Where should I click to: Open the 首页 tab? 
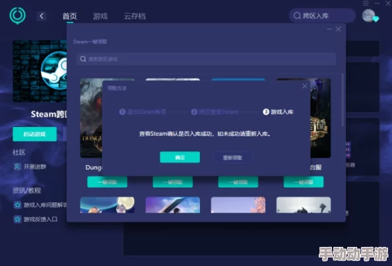tap(69, 16)
